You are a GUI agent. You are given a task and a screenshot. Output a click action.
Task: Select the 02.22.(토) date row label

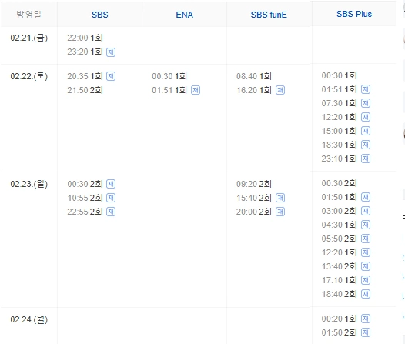(29, 76)
